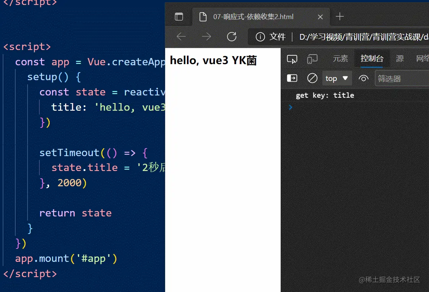Switch to the 网络 (Network) tab
This screenshot has width=429, height=292.
[422, 58]
